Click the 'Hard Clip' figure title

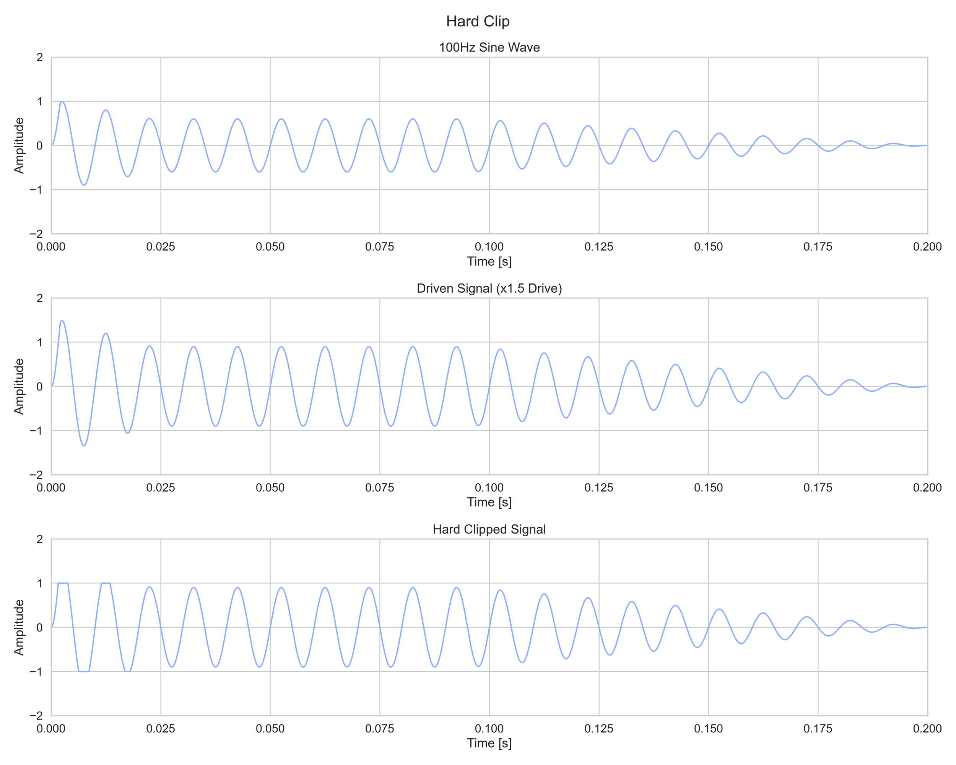[478, 21]
